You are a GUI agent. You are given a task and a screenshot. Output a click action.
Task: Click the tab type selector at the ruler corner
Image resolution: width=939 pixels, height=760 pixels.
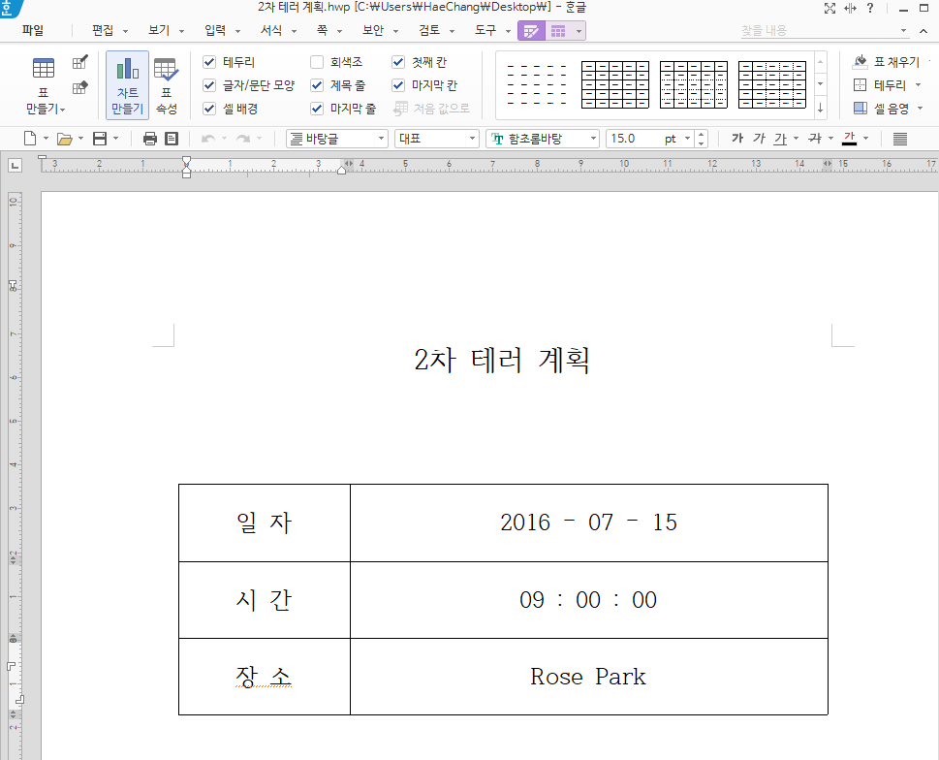coord(15,166)
